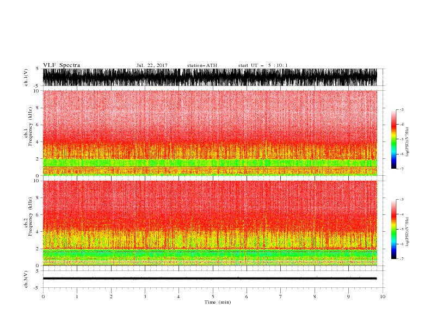Click the "ch.1(V)" waveform axis label

click(x=26, y=77)
